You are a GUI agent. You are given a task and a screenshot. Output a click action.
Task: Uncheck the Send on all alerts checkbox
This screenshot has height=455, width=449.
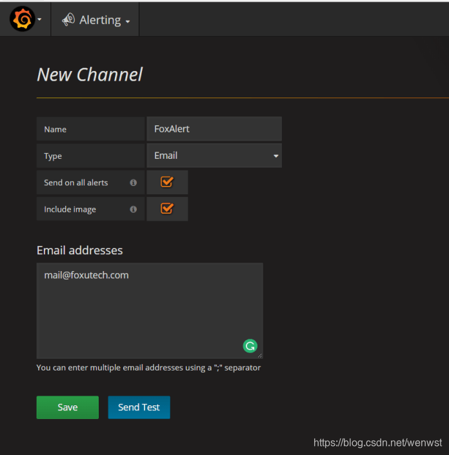pyautogui.click(x=167, y=182)
